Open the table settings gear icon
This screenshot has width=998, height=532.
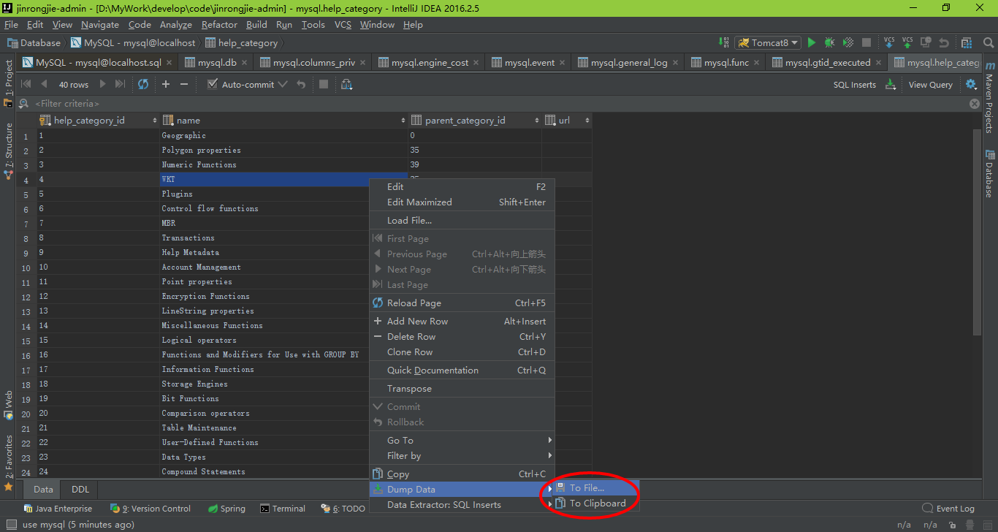[971, 85]
